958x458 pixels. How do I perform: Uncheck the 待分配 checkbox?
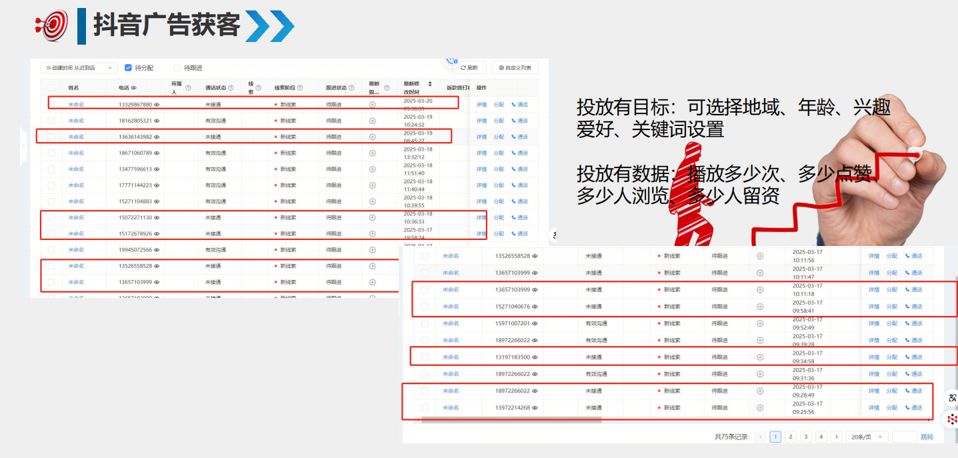click(x=128, y=68)
